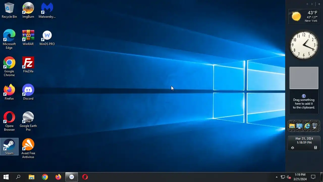Screen dimensions: 323x182
Task: Click the clipboard gadget drop area
Action: pyautogui.click(x=304, y=78)
